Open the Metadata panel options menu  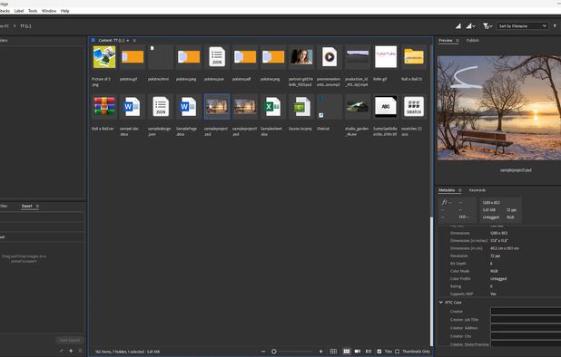coord(459,190)
